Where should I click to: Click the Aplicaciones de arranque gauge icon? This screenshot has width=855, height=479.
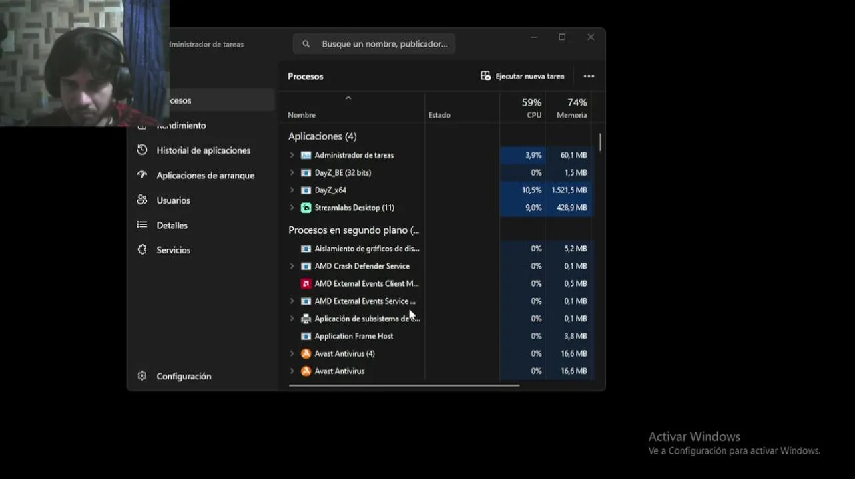pyautogui.click(x=142, y=175)
